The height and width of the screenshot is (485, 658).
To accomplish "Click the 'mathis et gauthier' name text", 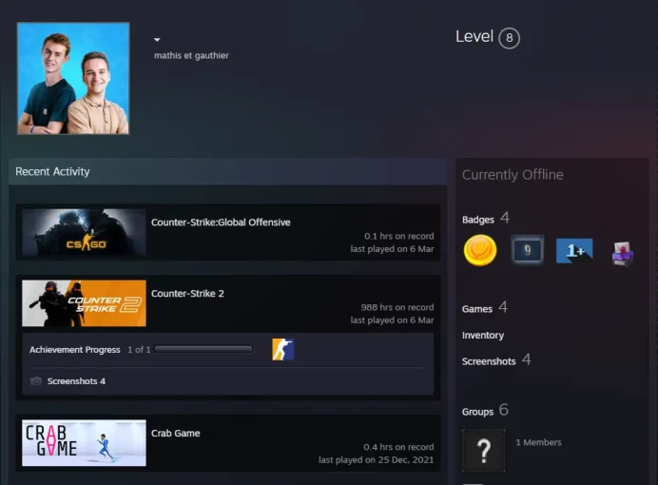I will (191, 55).
